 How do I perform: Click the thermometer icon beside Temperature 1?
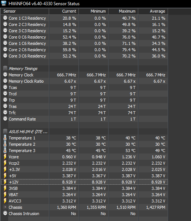(5, 138)
